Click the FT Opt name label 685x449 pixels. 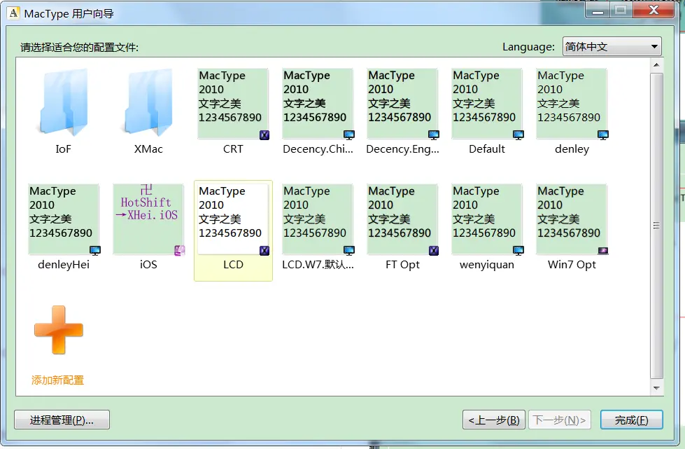tap(403, 265)
